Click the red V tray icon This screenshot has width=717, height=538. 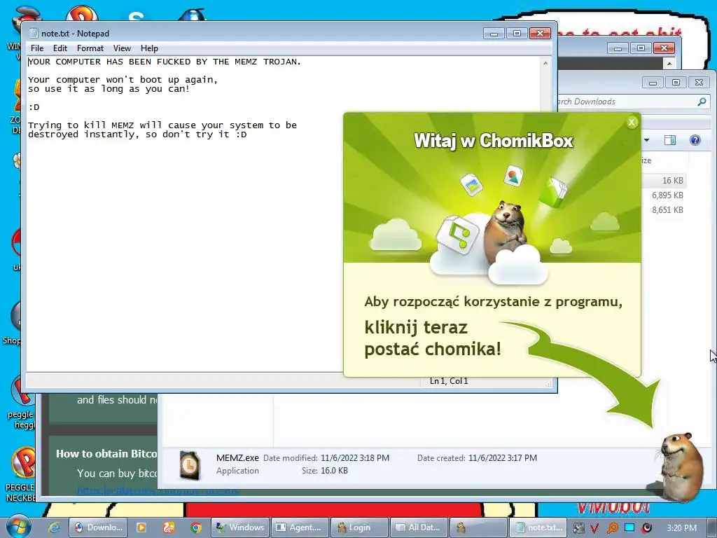click(x=595, y=528)
